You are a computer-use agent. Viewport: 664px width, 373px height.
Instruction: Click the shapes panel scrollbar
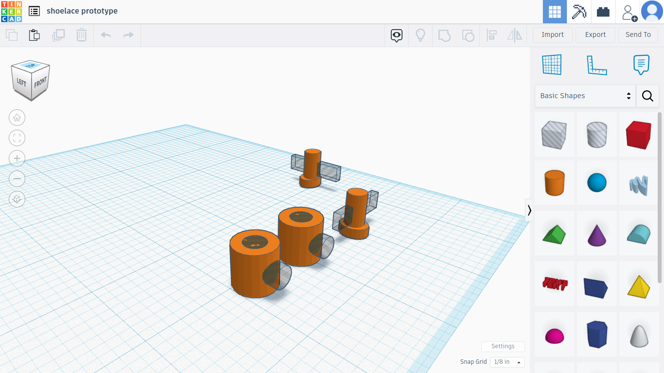click(660, 197)
